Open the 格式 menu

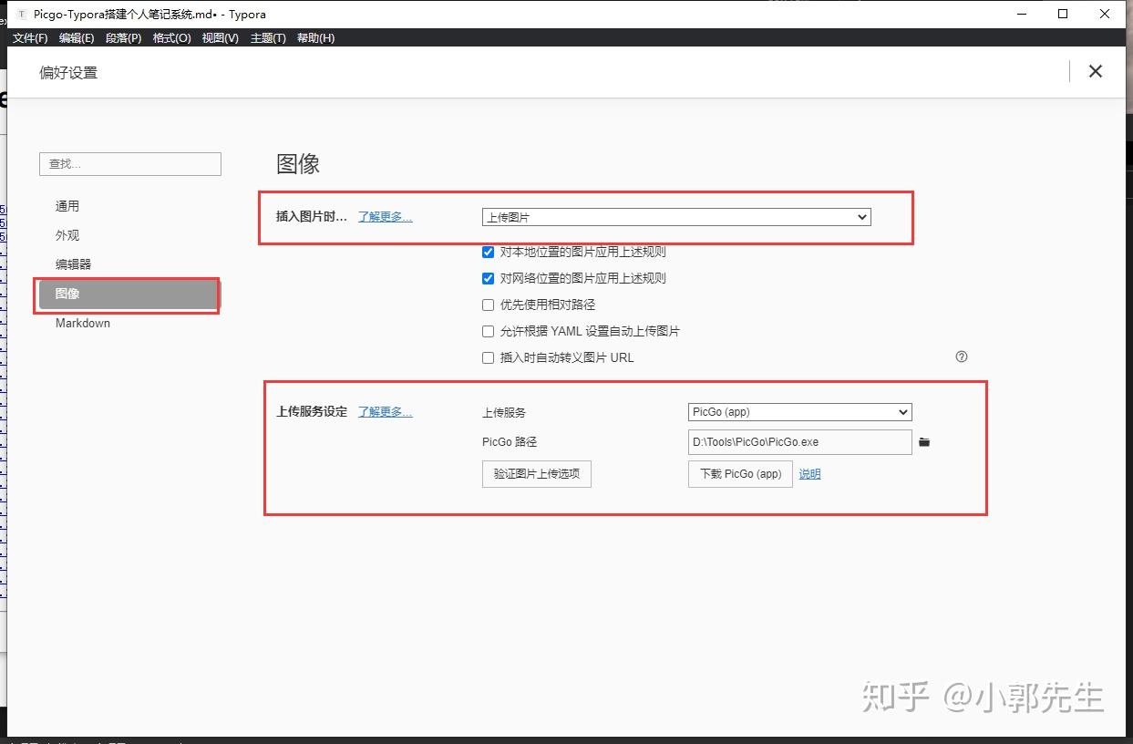(171, 38)
